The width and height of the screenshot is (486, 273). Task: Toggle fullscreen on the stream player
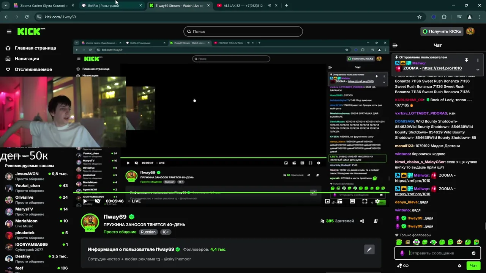(x=365, y=201)
